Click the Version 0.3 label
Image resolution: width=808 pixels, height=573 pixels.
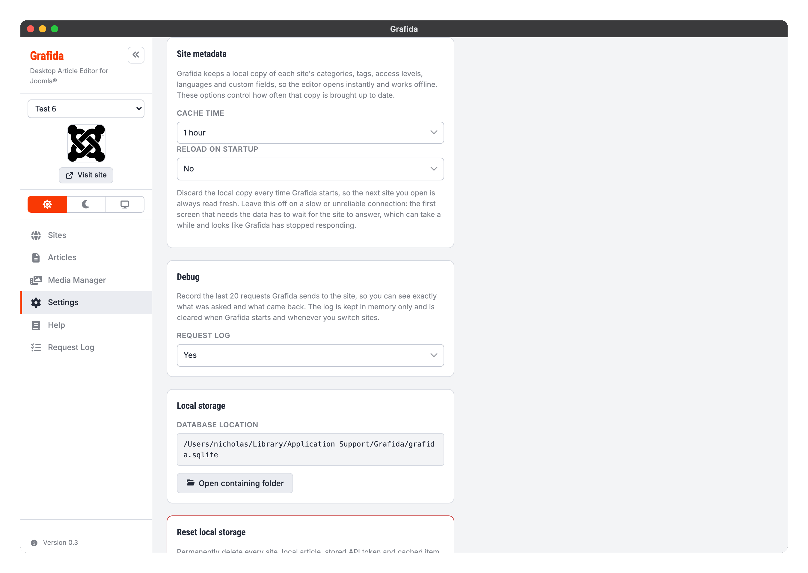(x=60, y=542)
